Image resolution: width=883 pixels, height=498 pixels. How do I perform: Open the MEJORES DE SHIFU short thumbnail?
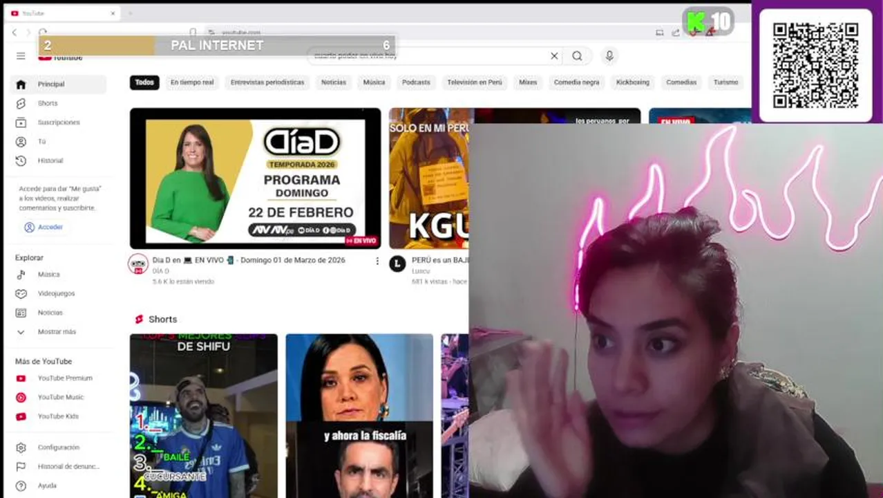pos(204,416)
